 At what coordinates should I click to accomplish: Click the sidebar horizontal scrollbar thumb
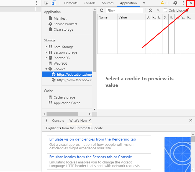coord(62,114)
